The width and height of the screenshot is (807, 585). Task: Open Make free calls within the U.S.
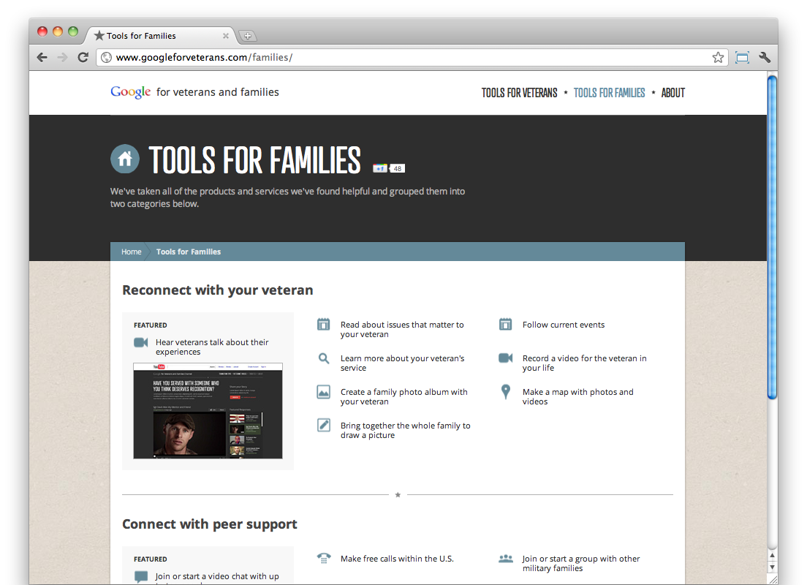point(397,559)
